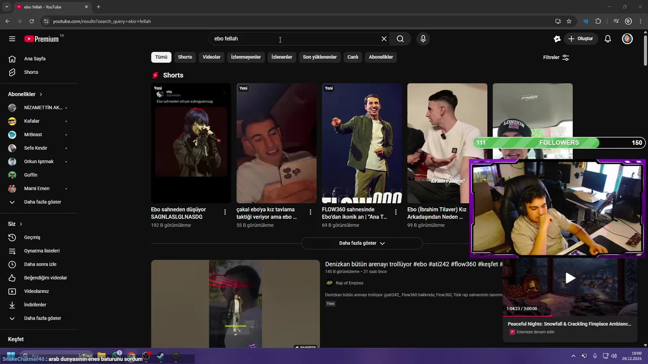Expand the Siz section heading
Screen dimensions: 648x364
(15, 224)
